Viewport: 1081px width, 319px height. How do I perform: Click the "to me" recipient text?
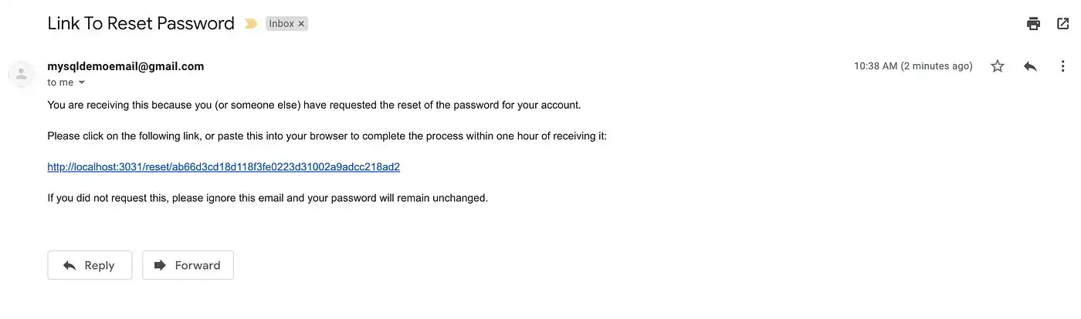pyautogui.click(x=60, y=82)
